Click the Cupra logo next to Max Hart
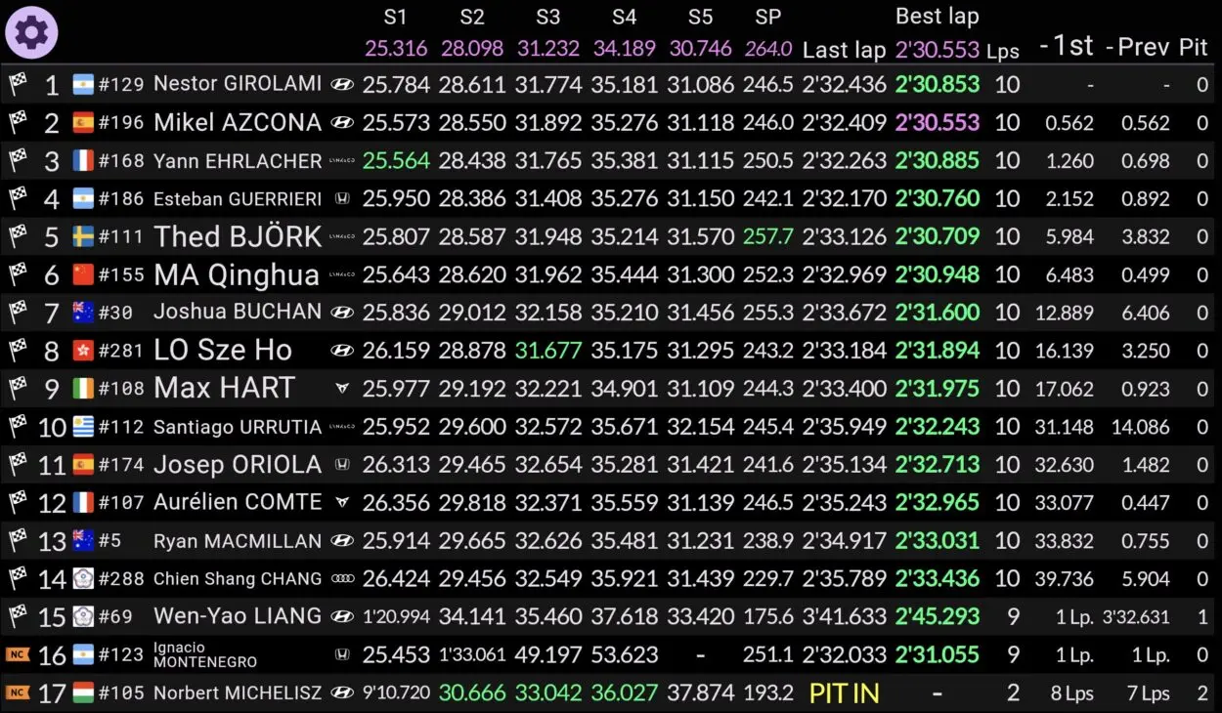Screen dimensions: 1222x713 click(x=341, y=389)
